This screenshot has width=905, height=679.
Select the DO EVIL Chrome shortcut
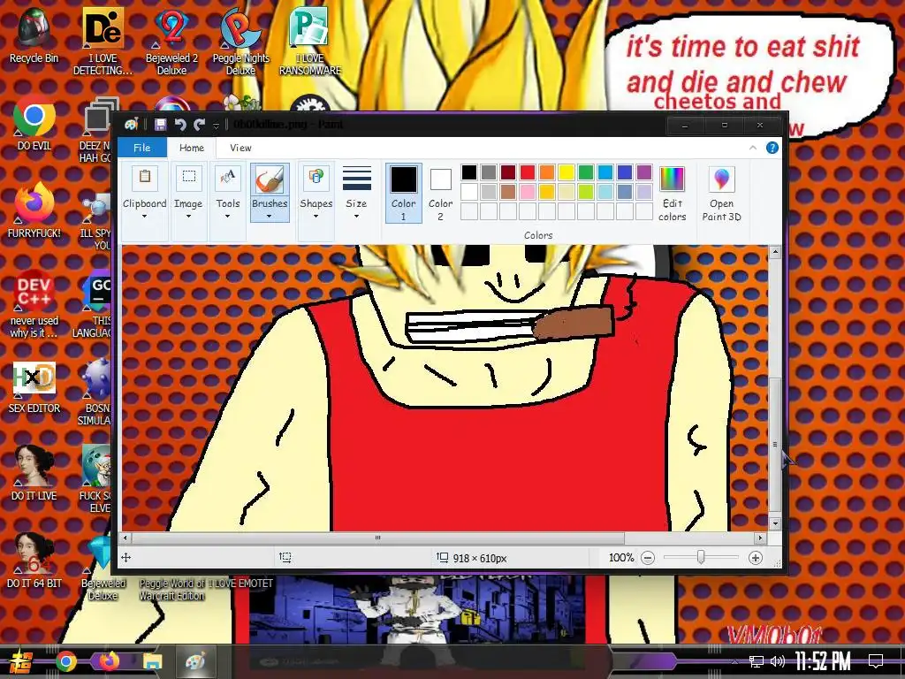click(34, 124)
